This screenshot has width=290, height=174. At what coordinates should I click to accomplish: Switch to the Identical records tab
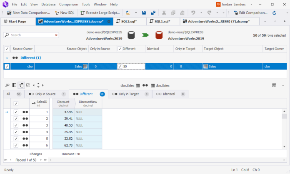point(170,94)
